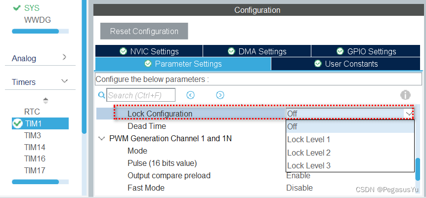Click the green check icon beside TIM1
This screenshot has width=426, height=198.
[17, 123]
